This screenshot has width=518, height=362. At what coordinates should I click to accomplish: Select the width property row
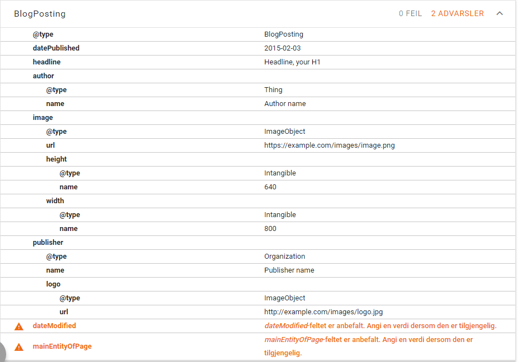pyautogui.click(x=55, y=201)
